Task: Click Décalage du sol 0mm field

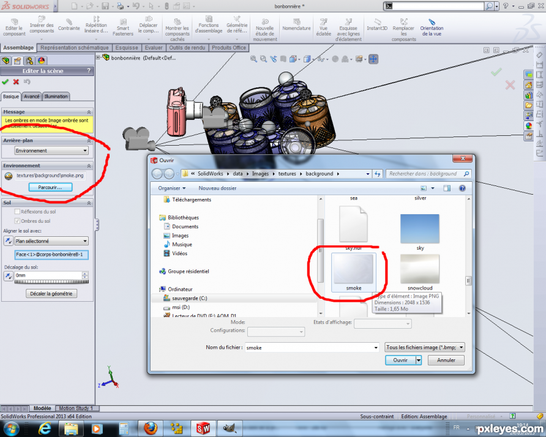Action: (48, 275)
